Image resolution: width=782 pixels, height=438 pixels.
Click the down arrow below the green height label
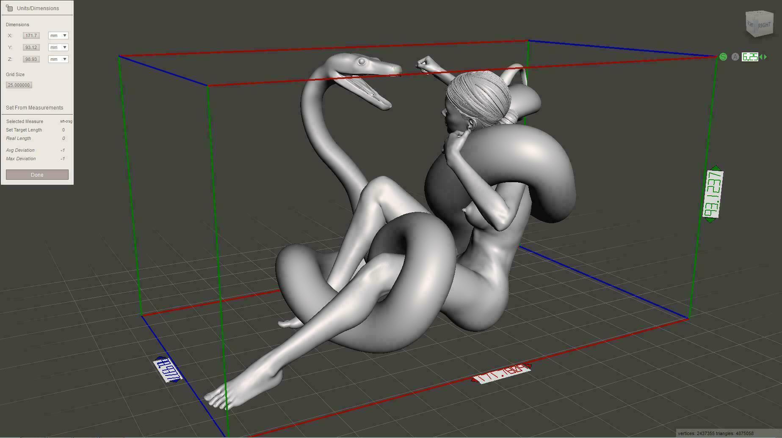point(710,220)
